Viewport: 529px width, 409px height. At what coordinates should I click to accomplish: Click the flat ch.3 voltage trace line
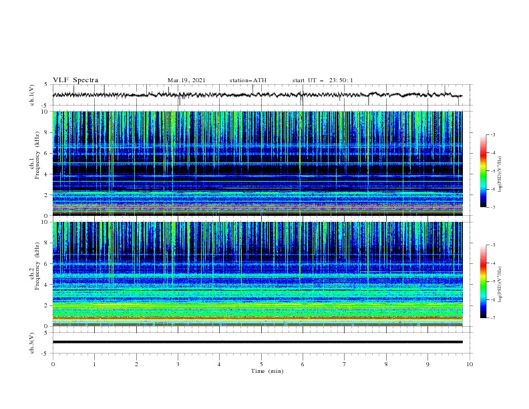coord(257,342)
